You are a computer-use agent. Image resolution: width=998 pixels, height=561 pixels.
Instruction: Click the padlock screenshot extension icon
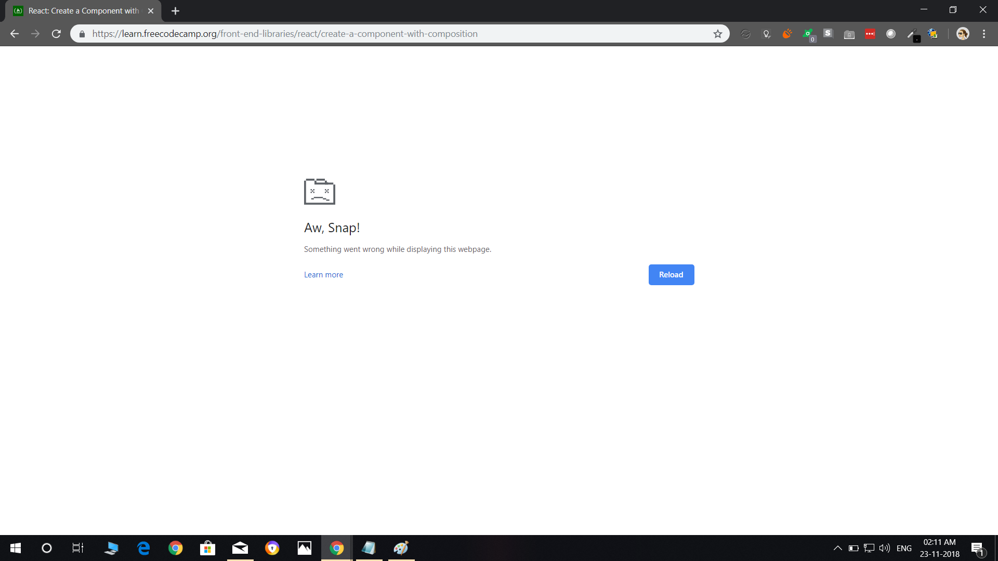click(x=849, y=33)
